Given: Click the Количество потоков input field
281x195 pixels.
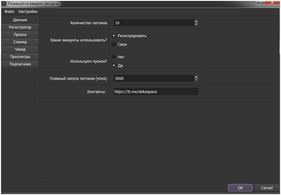Looking at the screenshot, I should pos(152,23).
